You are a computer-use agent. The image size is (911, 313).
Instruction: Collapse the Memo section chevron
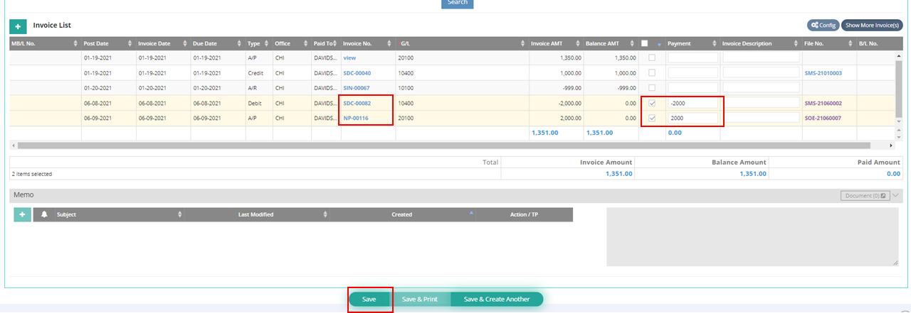[x=895, y=195]
